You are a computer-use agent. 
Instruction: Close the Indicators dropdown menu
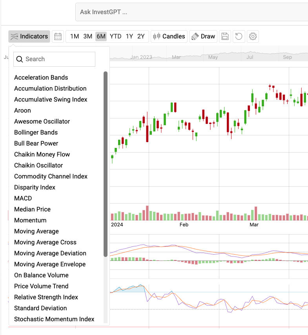tap(29, 36)
